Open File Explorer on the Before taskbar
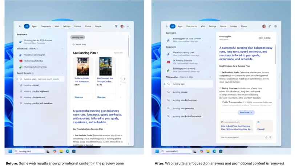Viewport: 295px width, 166px height. point(61,151)
